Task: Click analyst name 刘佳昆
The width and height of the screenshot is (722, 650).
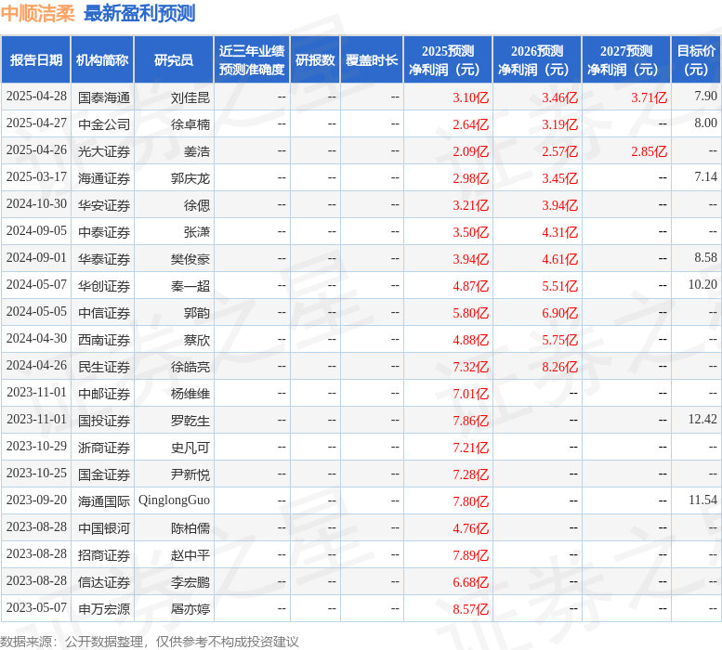Action: point(190,97)
